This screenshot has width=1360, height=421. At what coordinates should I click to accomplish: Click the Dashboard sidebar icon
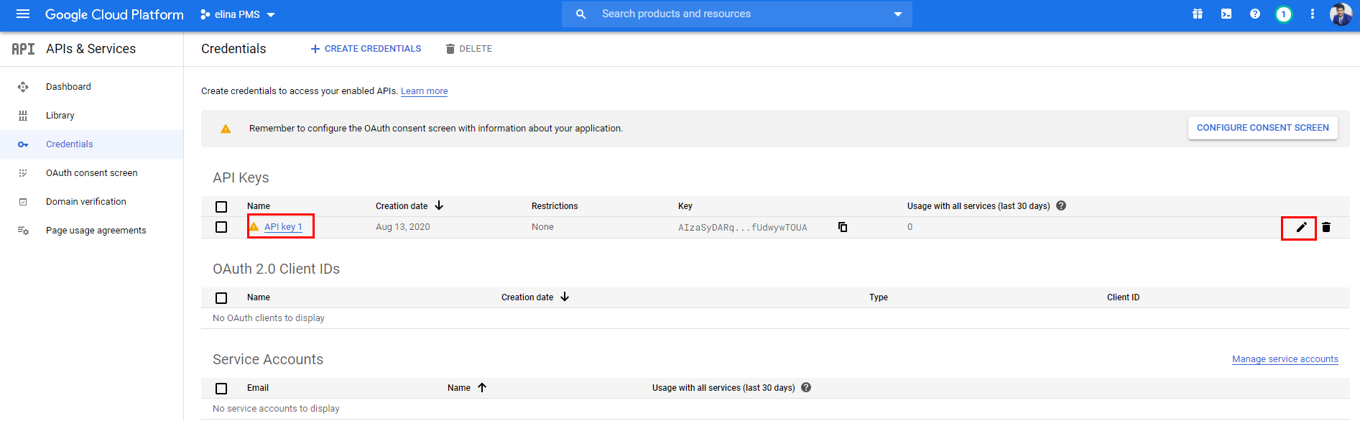click(x=23, y=87)
